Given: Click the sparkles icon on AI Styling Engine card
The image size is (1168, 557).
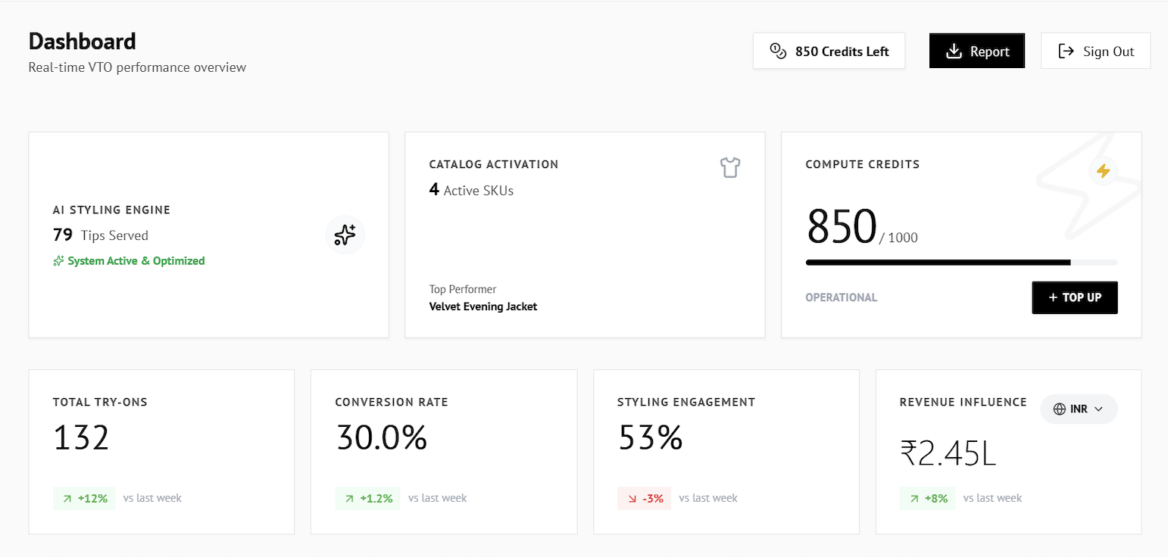Looking at the screenshot, I should [345, 235].
